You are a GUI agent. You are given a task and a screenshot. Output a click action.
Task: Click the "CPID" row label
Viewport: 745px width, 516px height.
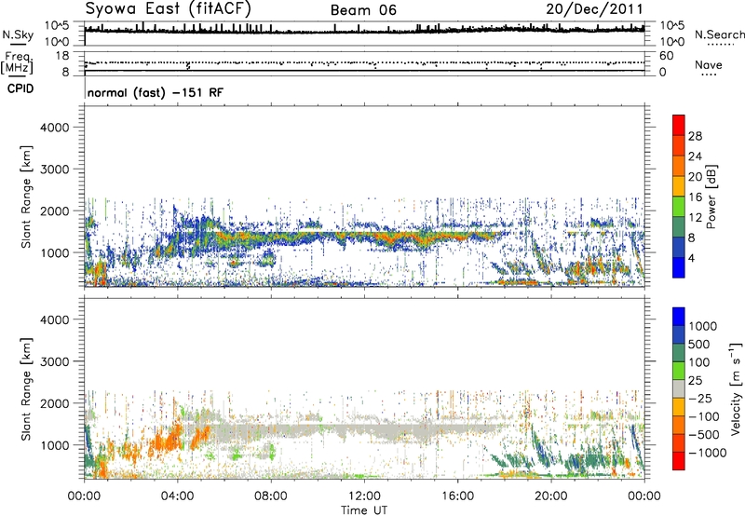20,88
